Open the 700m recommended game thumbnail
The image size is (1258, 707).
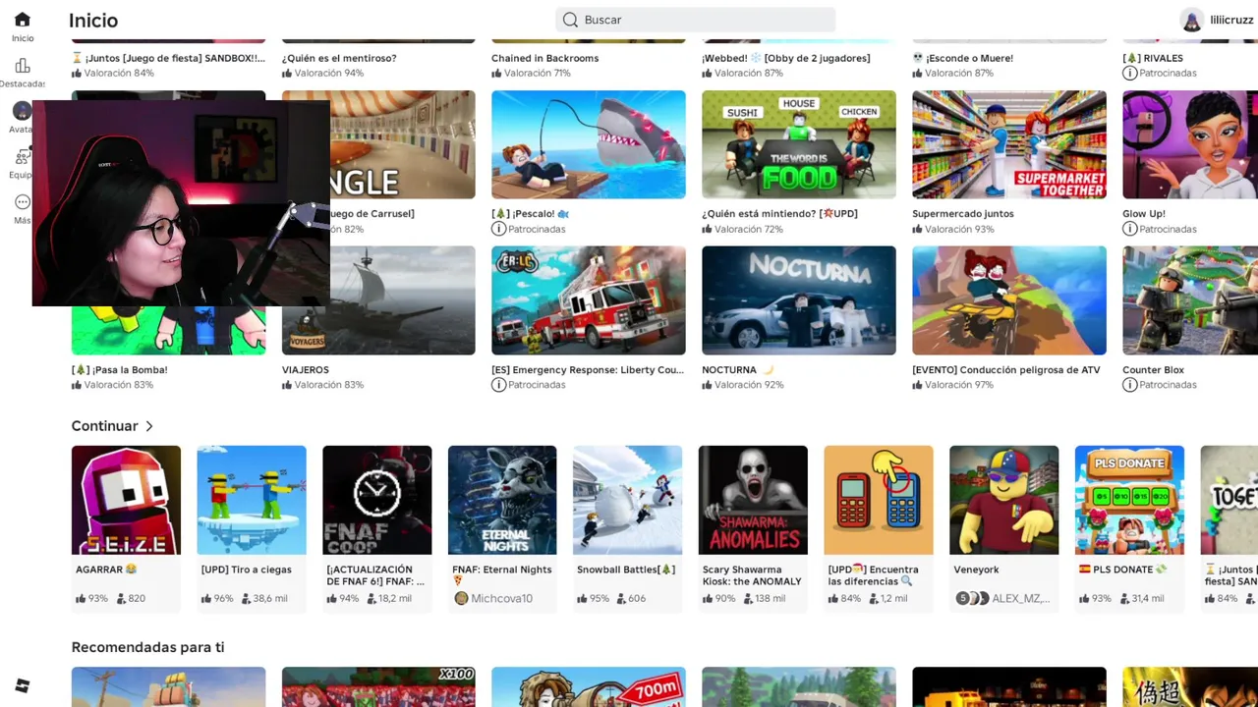[589, 687]
